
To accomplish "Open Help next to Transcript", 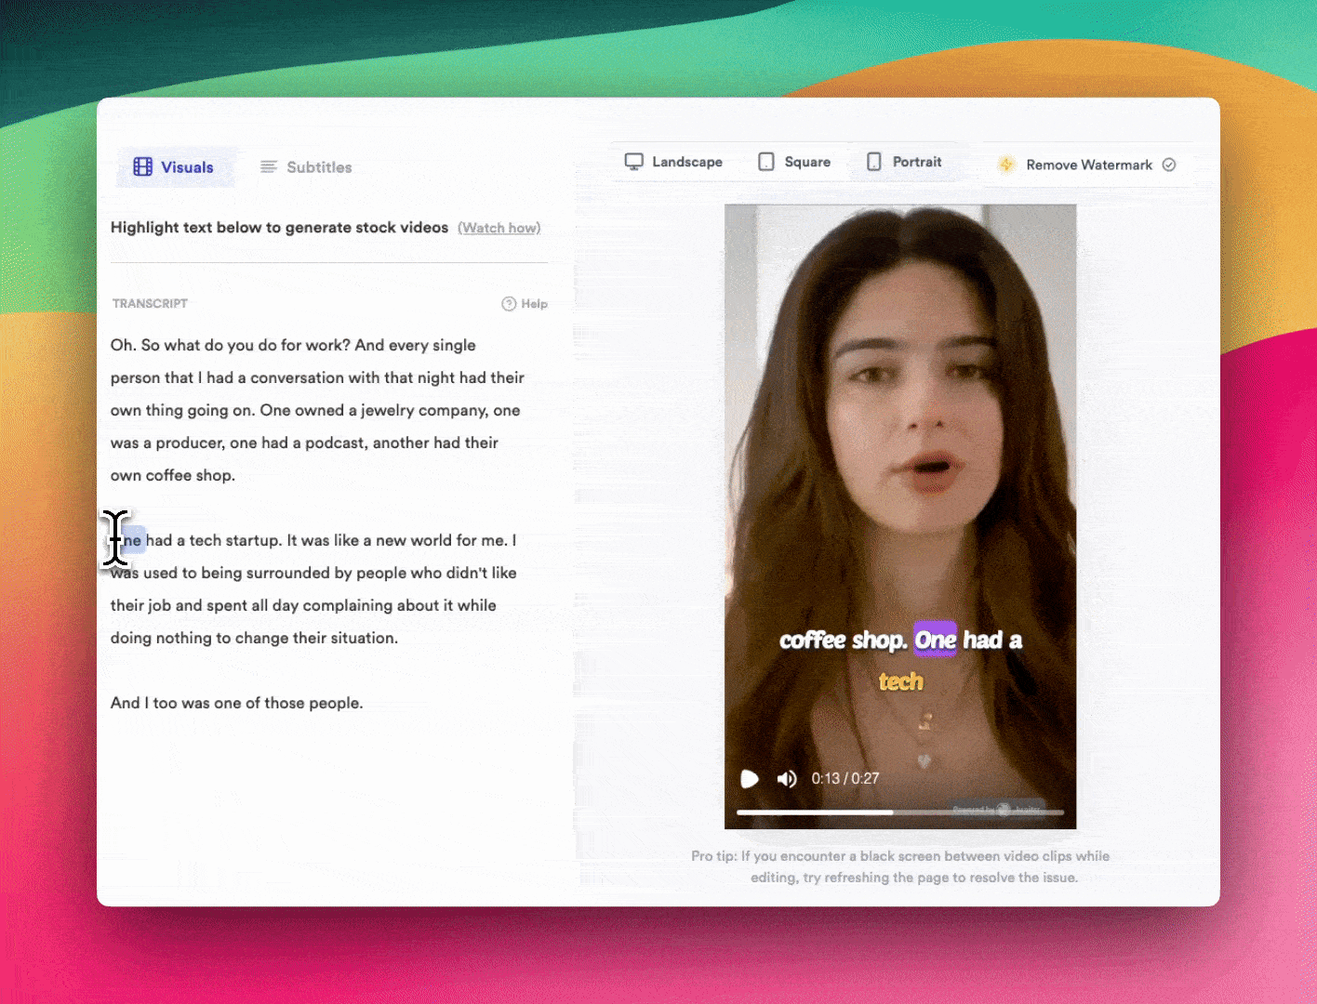I will [525, 304].
